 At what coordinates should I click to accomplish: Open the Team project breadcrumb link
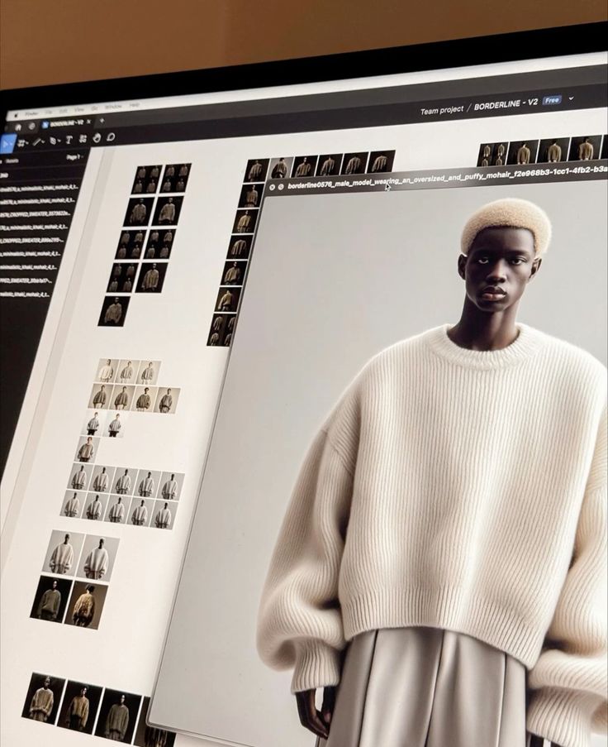(441, 110)
